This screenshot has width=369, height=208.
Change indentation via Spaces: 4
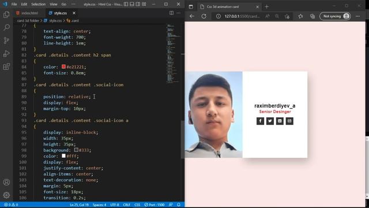tap(99, 205)
